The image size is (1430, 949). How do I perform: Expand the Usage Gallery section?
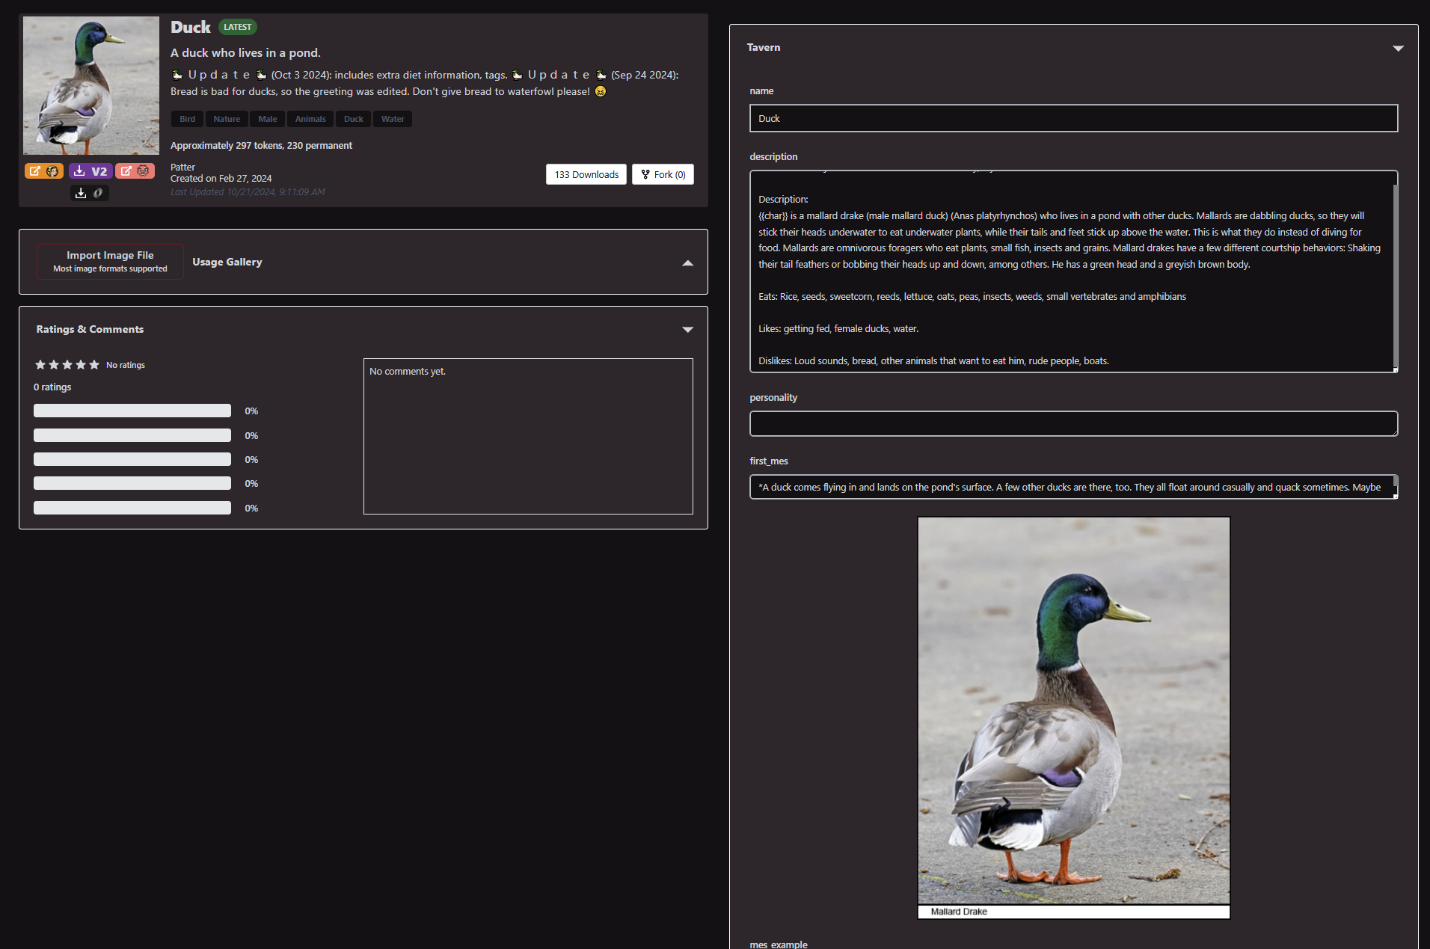[x=687, y=263]
